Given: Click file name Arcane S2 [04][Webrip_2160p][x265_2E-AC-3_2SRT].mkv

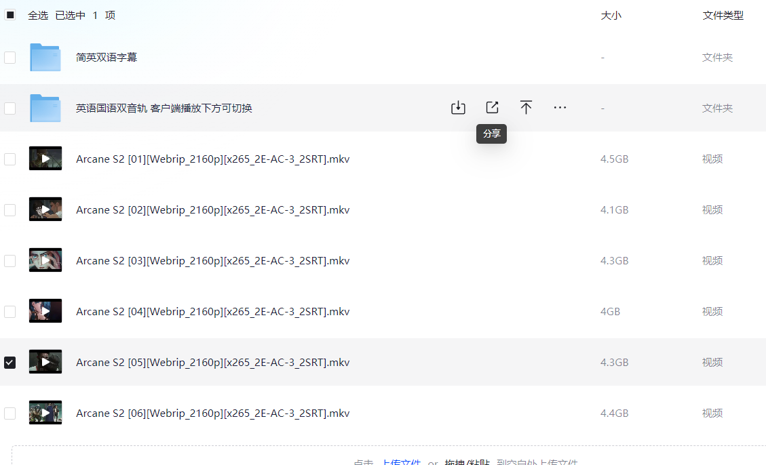Looking at the screenshot, I should click(213, 311).
